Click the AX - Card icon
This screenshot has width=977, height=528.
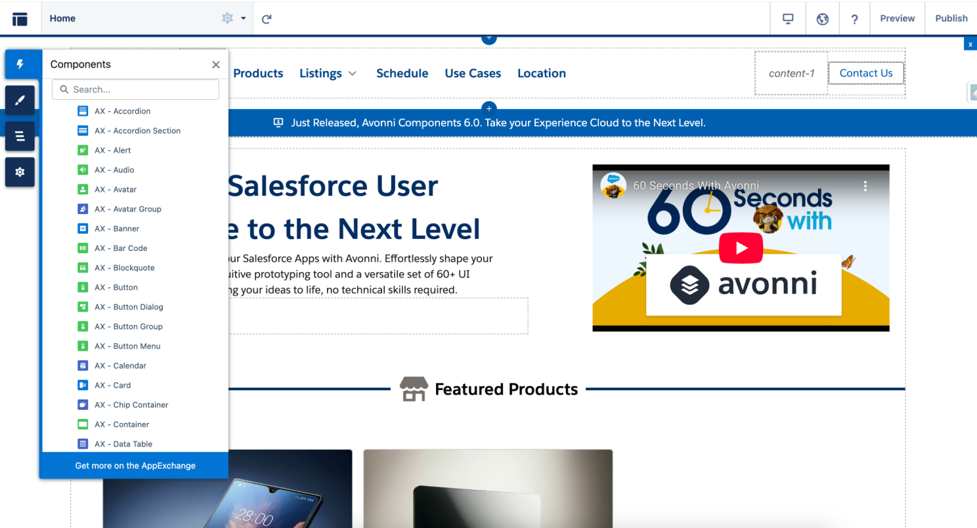(x=83, y=385)
